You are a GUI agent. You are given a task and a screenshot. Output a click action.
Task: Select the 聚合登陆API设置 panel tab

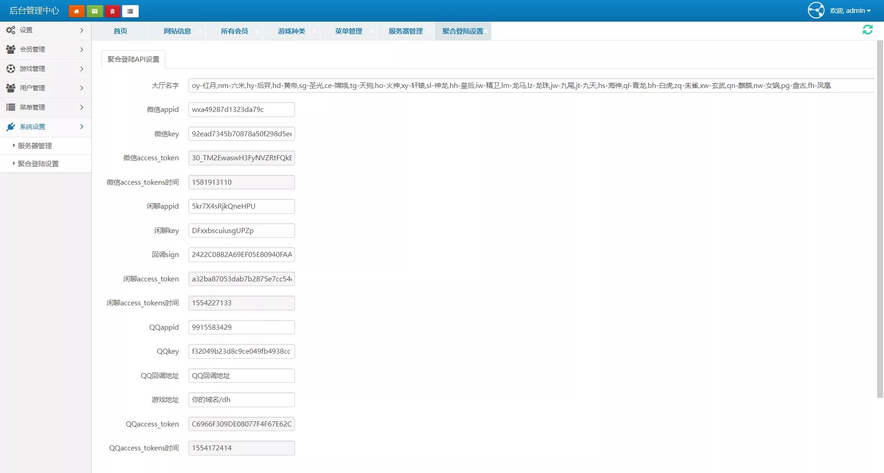[x=133, y=59]
